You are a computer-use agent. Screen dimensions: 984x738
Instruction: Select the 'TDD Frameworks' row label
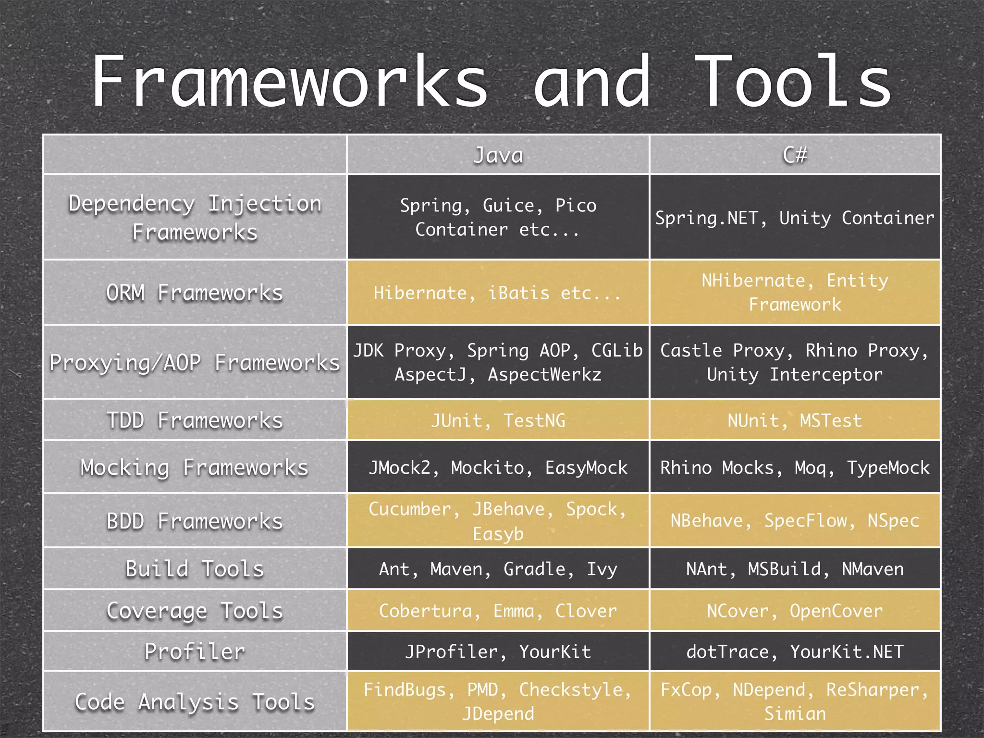click(195, 420)
